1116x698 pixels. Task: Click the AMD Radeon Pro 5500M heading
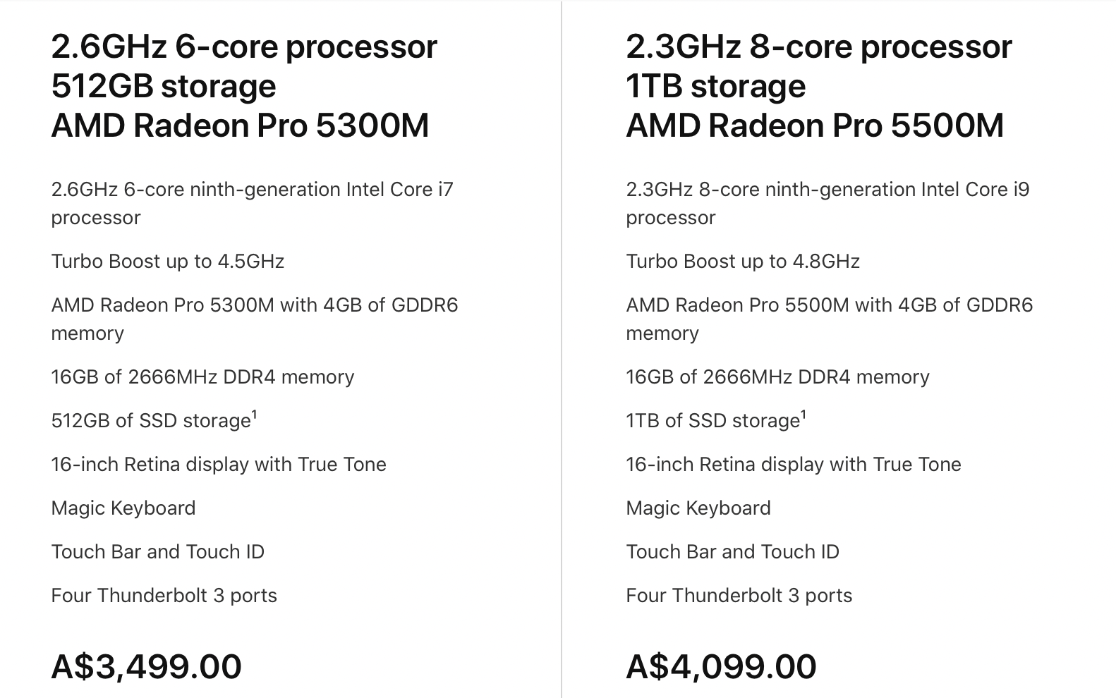815,126
